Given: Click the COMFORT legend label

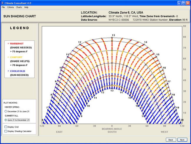Looking at the screenshot, I should pyautogui.click(x=16, y=57).
